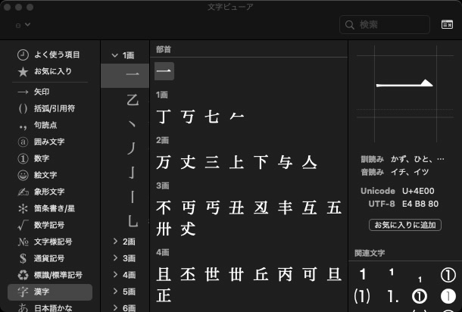The height and width of the screenshot is (312, 462).
Task: Select the 丙 character
Action: (286, 274)
